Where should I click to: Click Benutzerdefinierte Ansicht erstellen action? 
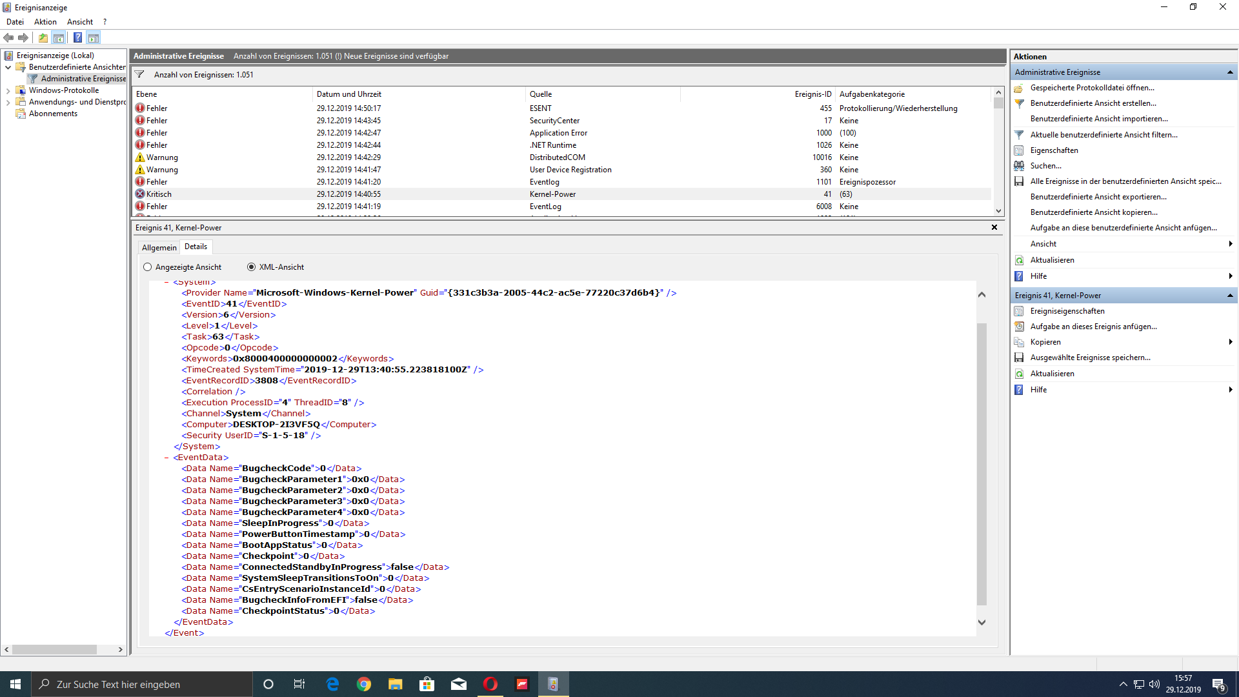tap(1093, 103)
